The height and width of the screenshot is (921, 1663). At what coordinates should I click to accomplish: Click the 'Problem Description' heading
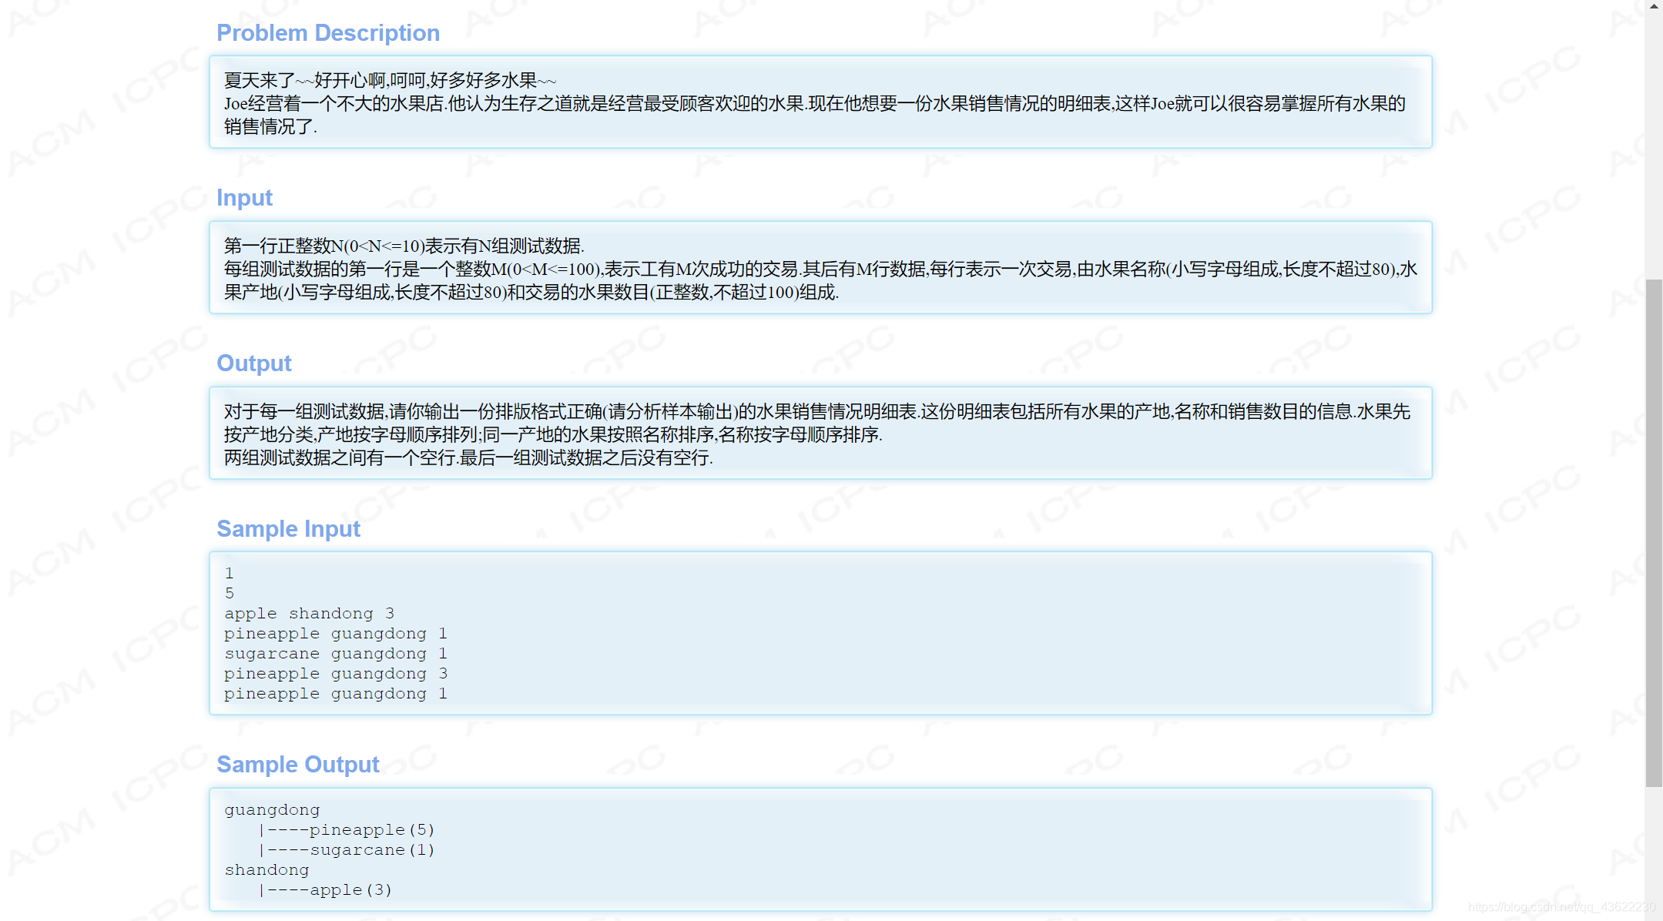[x=328, y=33]
